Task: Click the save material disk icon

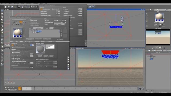Action: [68, 69]
